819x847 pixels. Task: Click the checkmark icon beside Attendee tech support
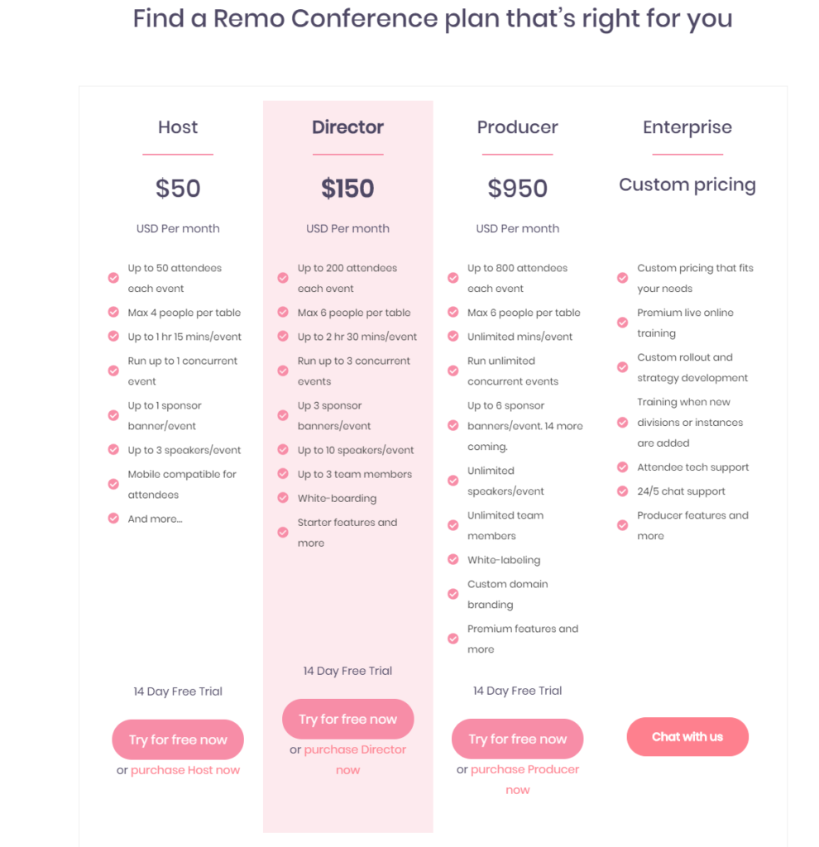pos(623,467)
